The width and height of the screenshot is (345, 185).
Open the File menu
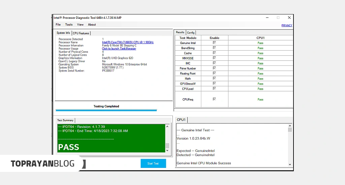(x=58, y=25)
